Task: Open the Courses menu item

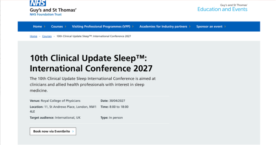Action: tap(57, 26)
